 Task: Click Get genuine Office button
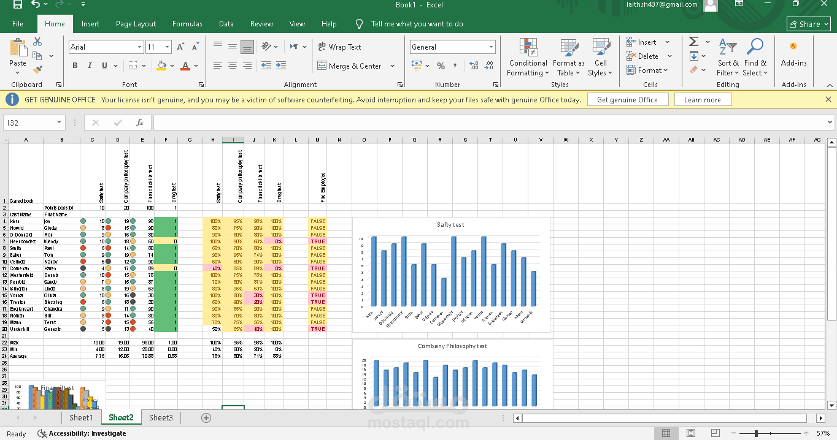[x=627, y=100]
